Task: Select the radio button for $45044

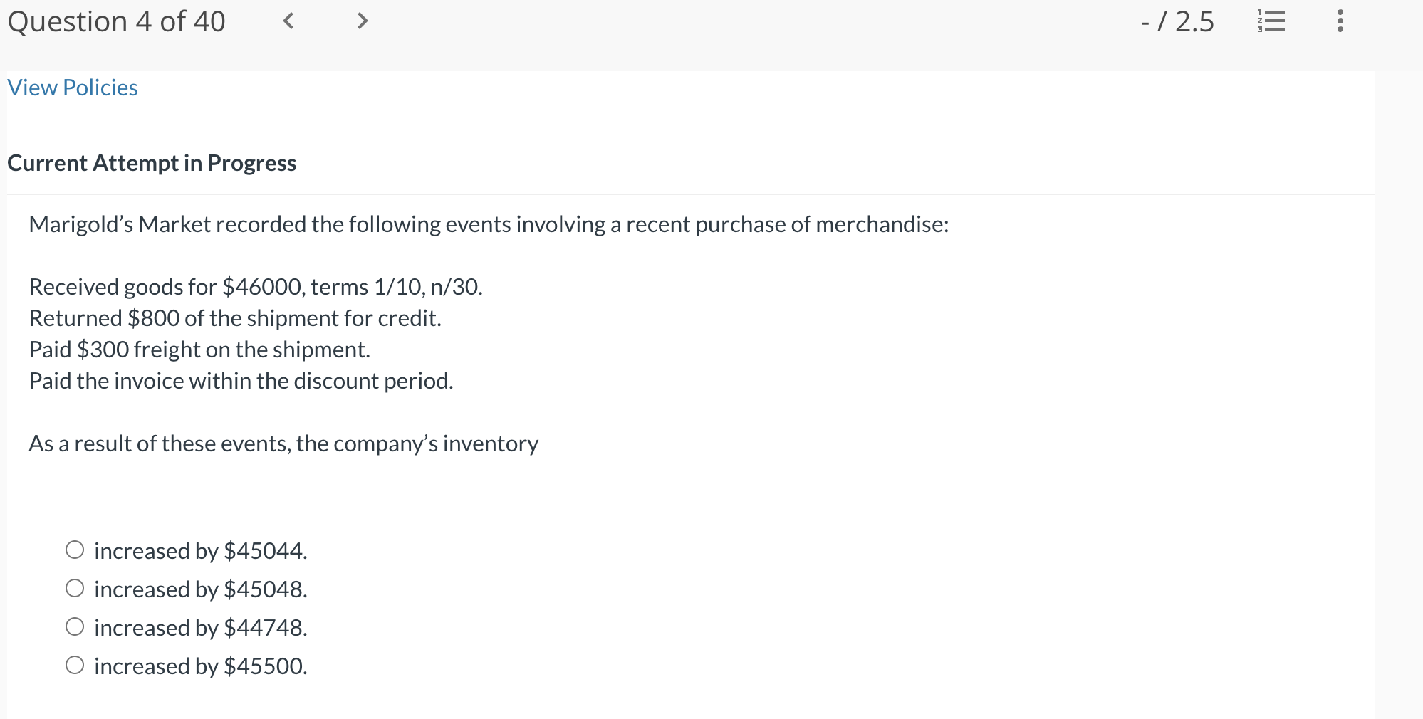Action: (75, 550)
